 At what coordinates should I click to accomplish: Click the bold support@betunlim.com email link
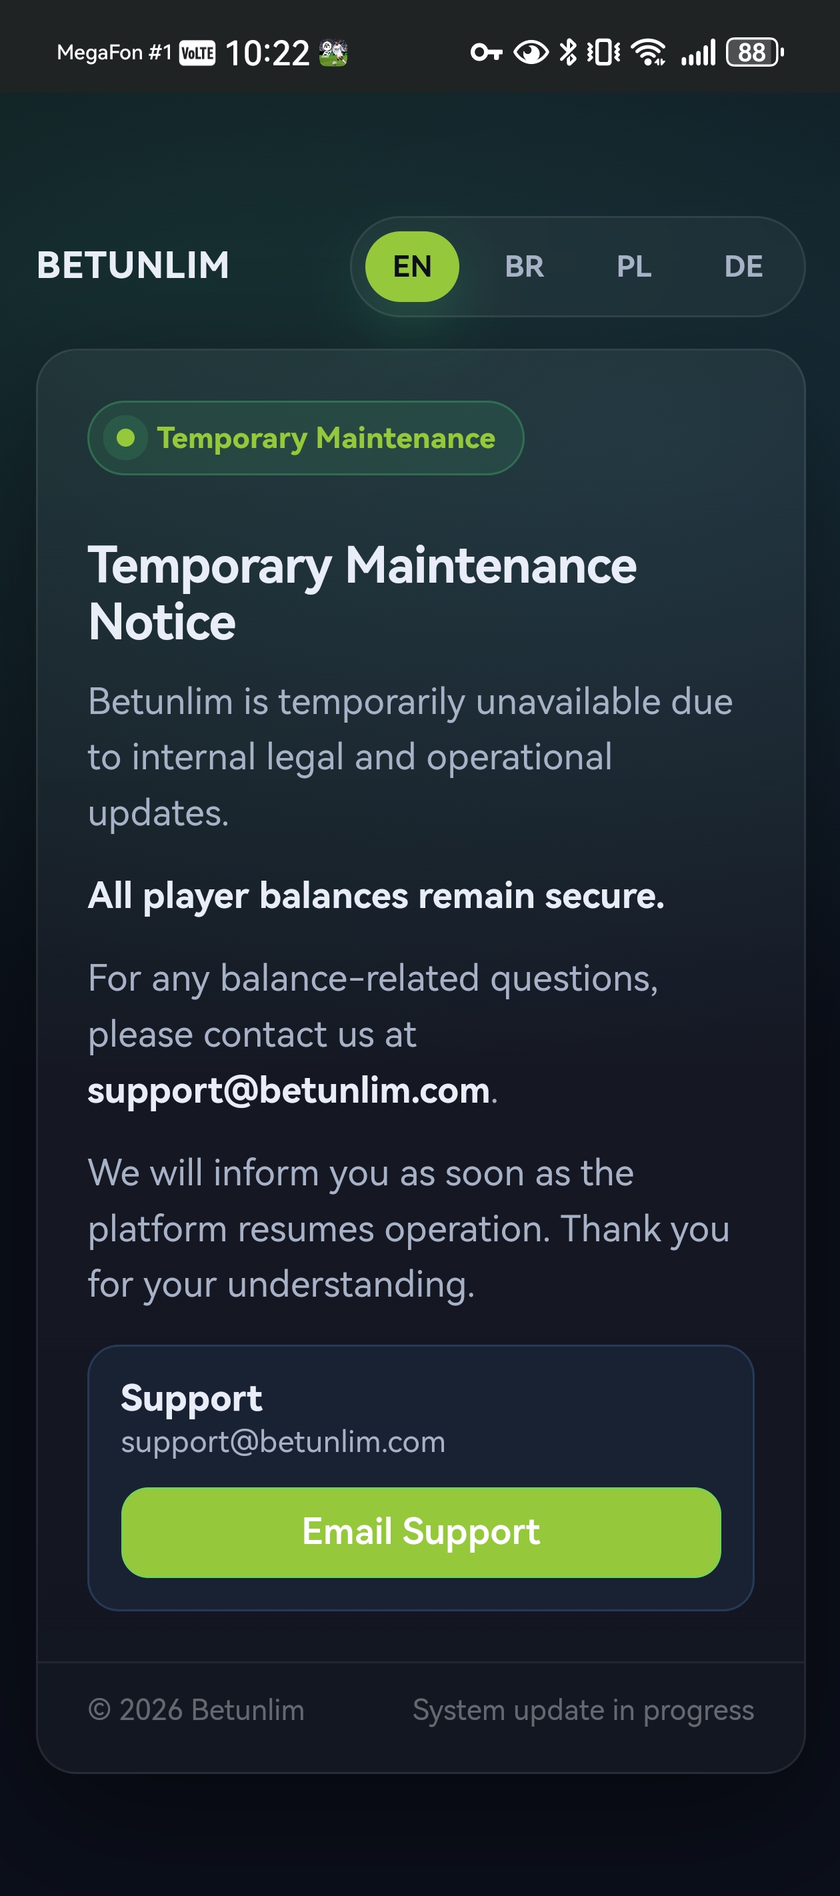[289, 1090]
